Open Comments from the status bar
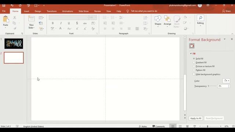The image size is (235, 132). click(x=159, y=126)
